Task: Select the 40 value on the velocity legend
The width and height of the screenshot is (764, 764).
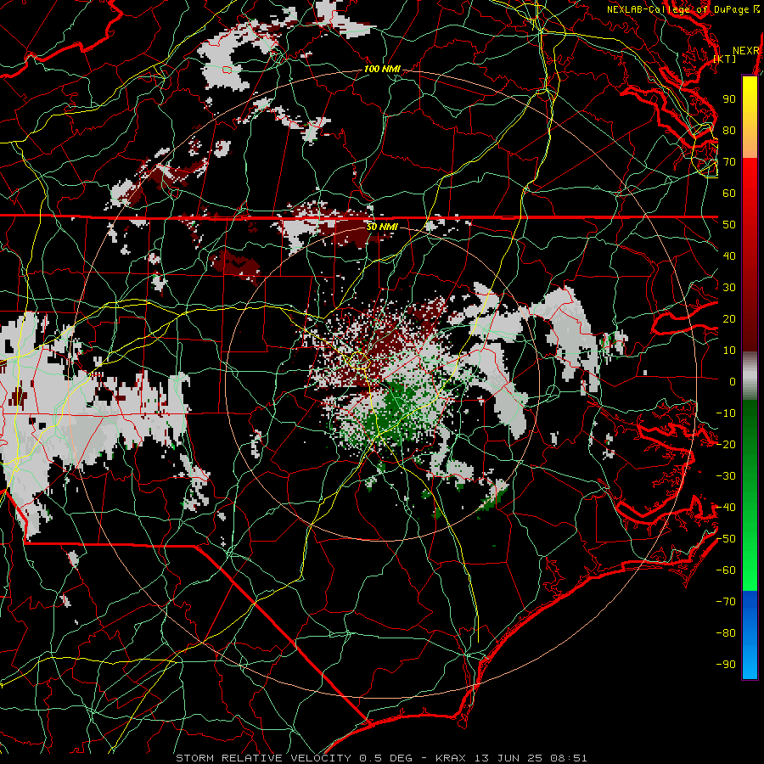Action: [x=729, y=256]
